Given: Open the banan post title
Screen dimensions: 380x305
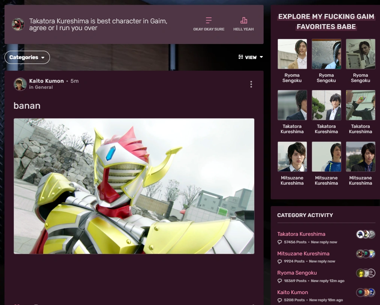Looking at the screenshot, I should pyautogui.click(x=27, y=106).
